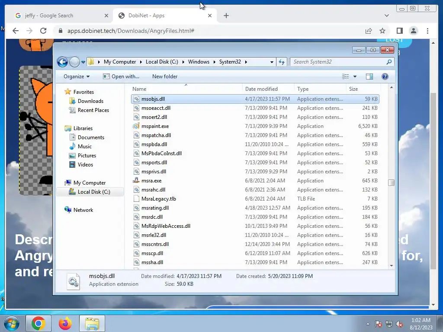Screen dimensions: 443x332
Task: Open Downloads in the navigation pane
Action: pyautogui.click(x=90, y=101)
